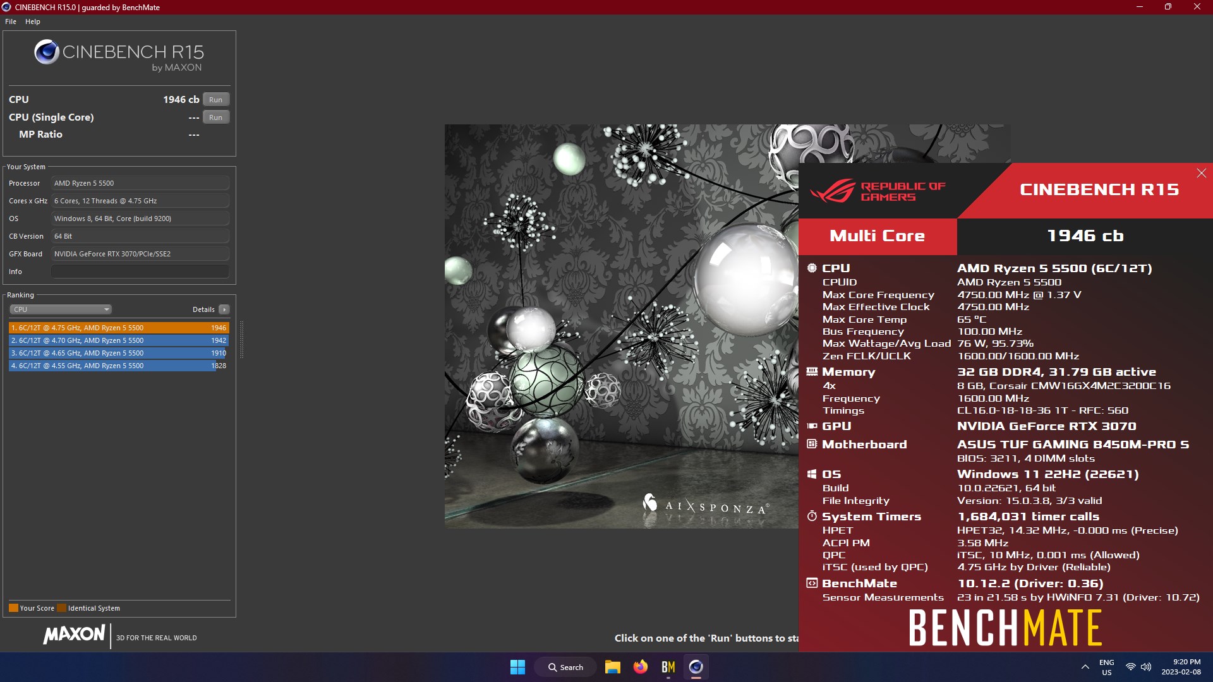Open the clock showing 9:20 PM
The height and width of the screenshot is (682, 1213).
[x=1181, y=667]
